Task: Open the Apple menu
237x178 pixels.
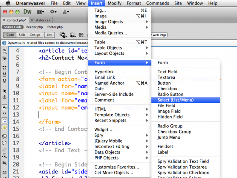Action: (x=8, y=3)
